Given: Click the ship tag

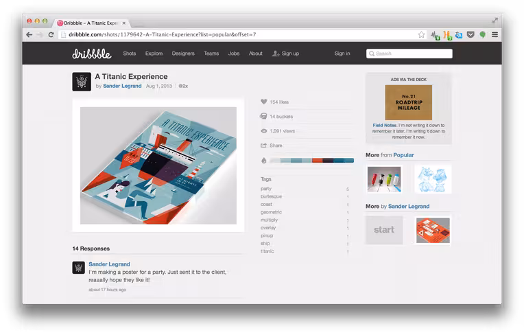Looking at the screenshot, I should point(265,244).
